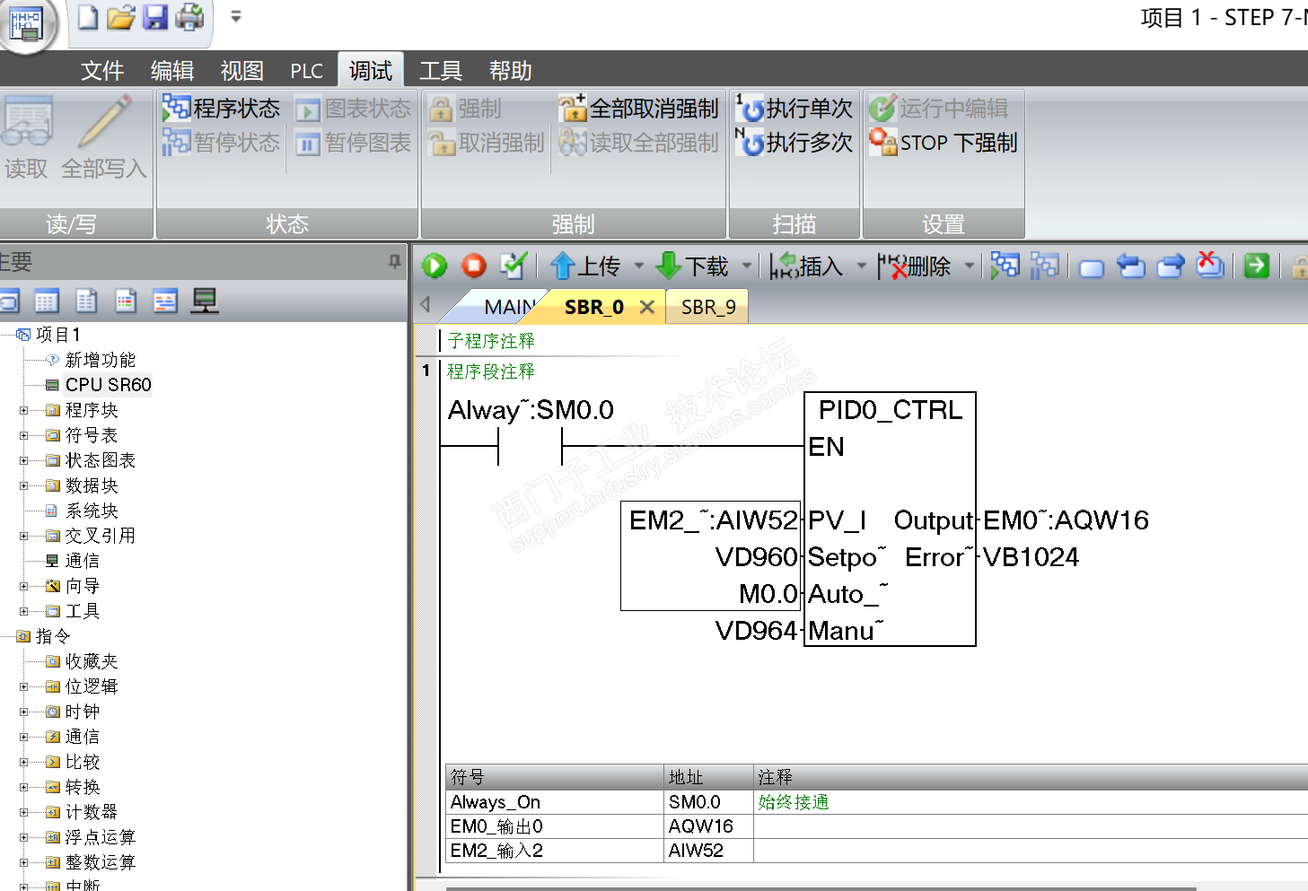
Task: Switch to the 视图 ribbon tab
Action: click(x=241, y=71)
